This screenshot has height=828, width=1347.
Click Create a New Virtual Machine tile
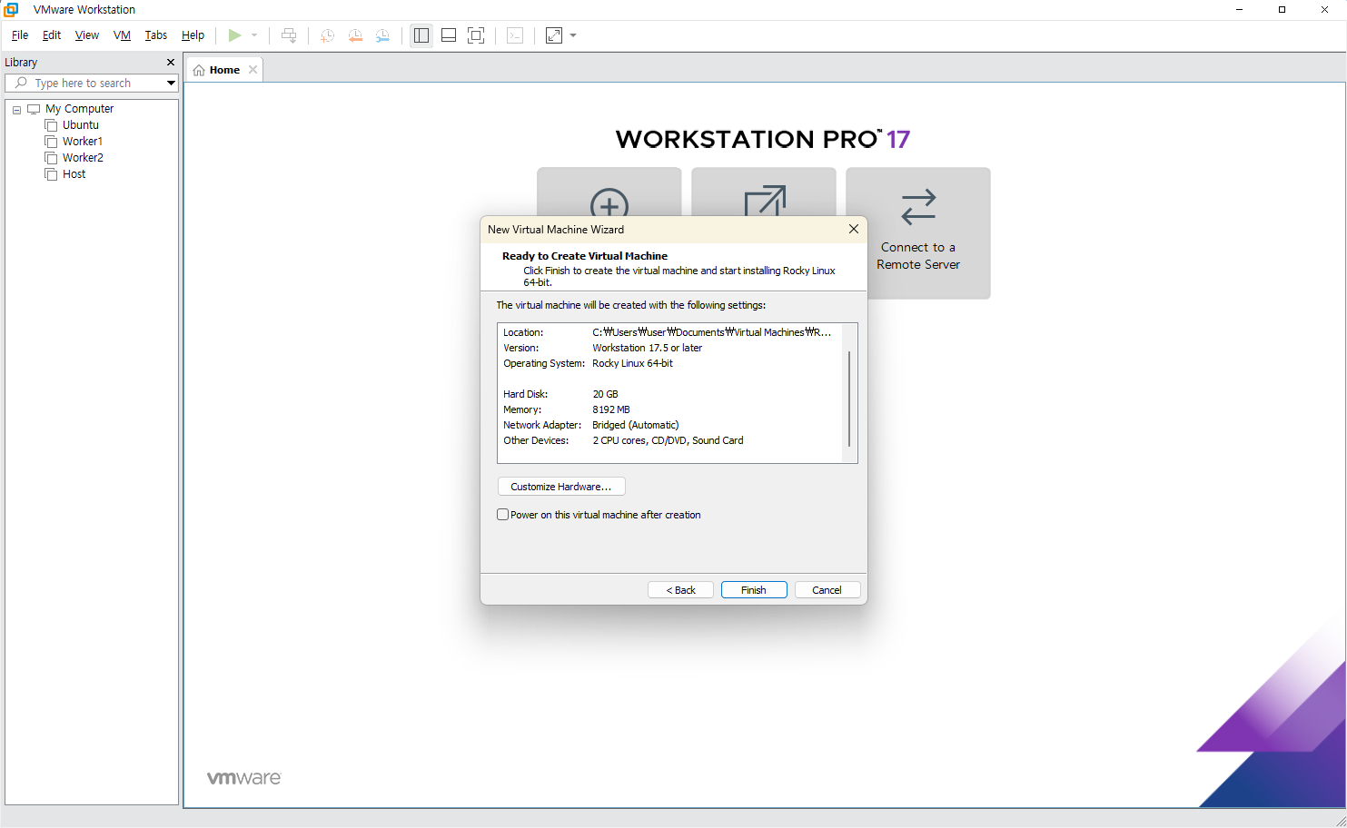click(x=609, y=191)
